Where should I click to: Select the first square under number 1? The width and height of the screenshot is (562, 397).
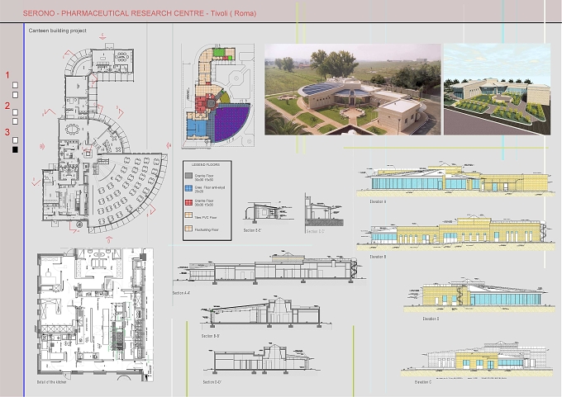click(x=15, y=85)
